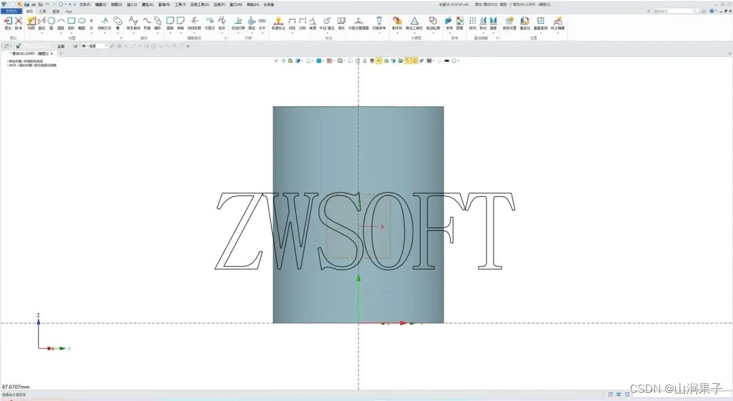
Task: Open the selection mode (单一选择) combo box
Action: tap(94, 46)
